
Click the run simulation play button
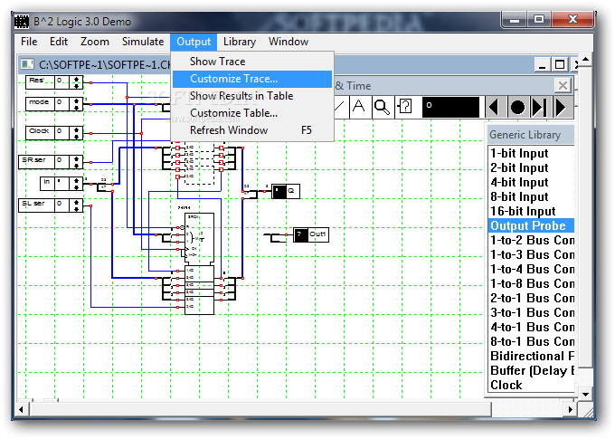(x=562, y=107)
